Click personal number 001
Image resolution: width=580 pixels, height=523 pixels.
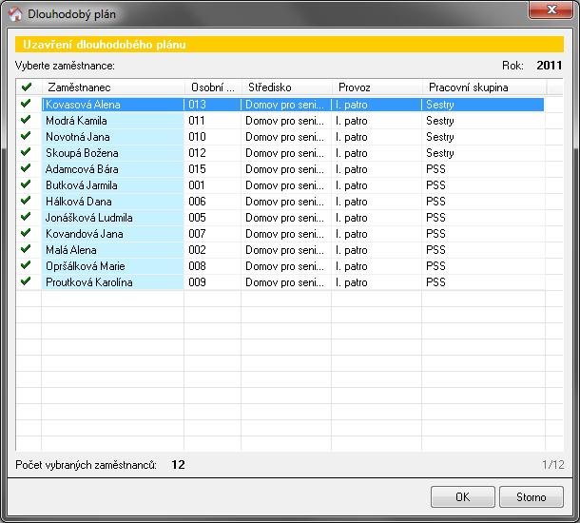tap(197, 185)
